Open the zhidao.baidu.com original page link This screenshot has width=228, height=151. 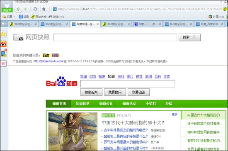point(48,61)
